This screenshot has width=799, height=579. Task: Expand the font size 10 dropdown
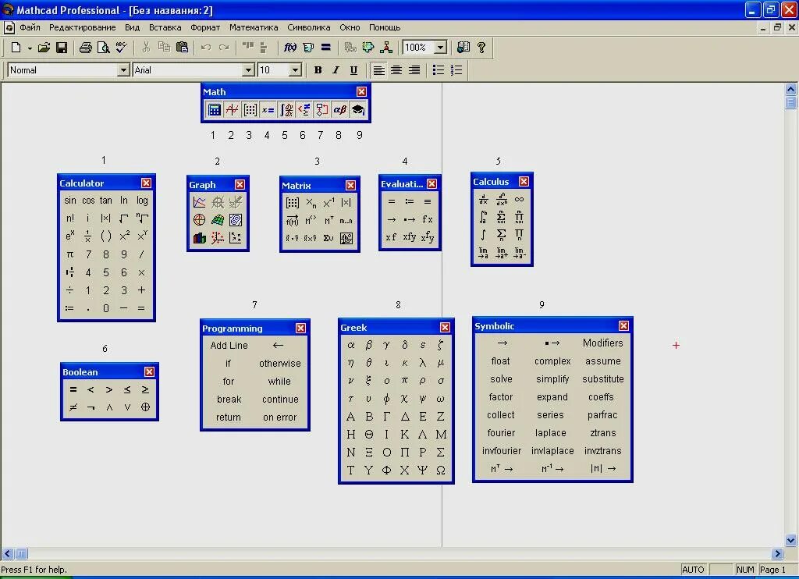coord(295,69)
